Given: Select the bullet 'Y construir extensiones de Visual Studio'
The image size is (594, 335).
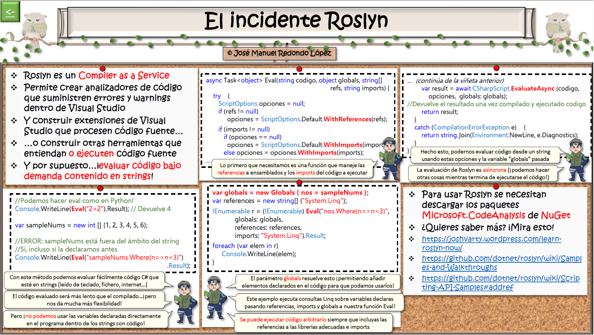Looking at the screenshot, I should (x=103, y=126).
